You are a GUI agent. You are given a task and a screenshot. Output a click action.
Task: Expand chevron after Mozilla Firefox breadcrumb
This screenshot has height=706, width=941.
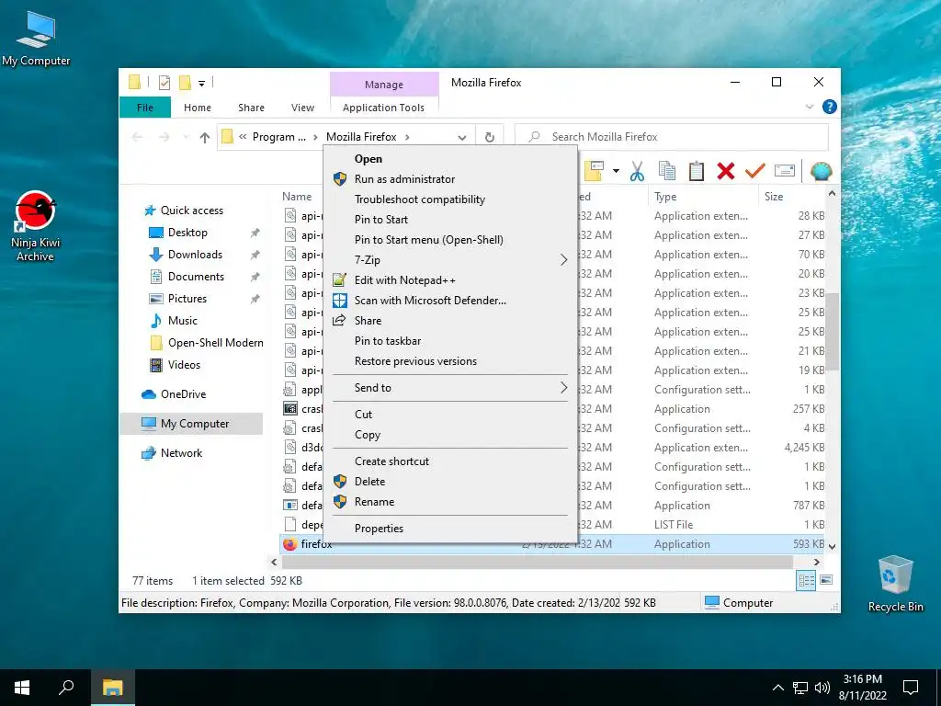pos(407,138)
